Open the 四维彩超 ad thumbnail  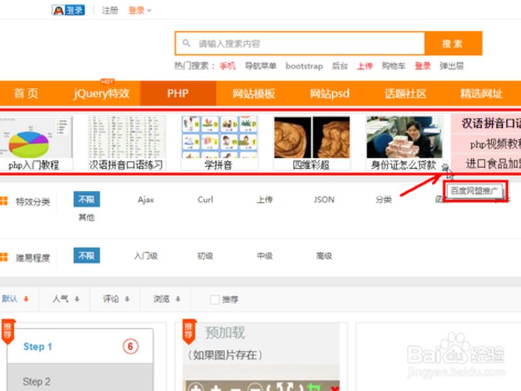click(x=312, y=143)
